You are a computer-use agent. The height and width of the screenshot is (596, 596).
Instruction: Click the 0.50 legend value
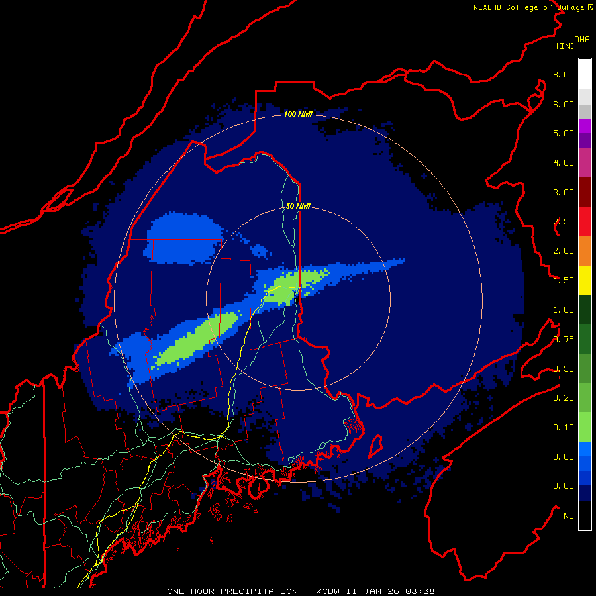(563, 369)
